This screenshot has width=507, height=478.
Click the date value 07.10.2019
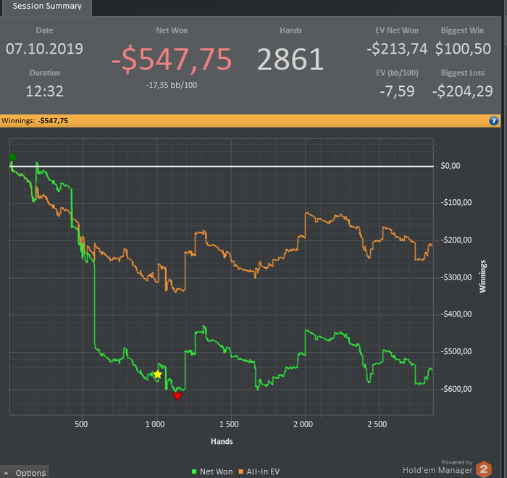click(x=45, y=49)
